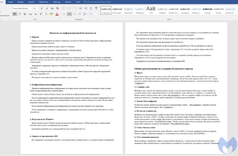Open the View tab

[78, 2]
